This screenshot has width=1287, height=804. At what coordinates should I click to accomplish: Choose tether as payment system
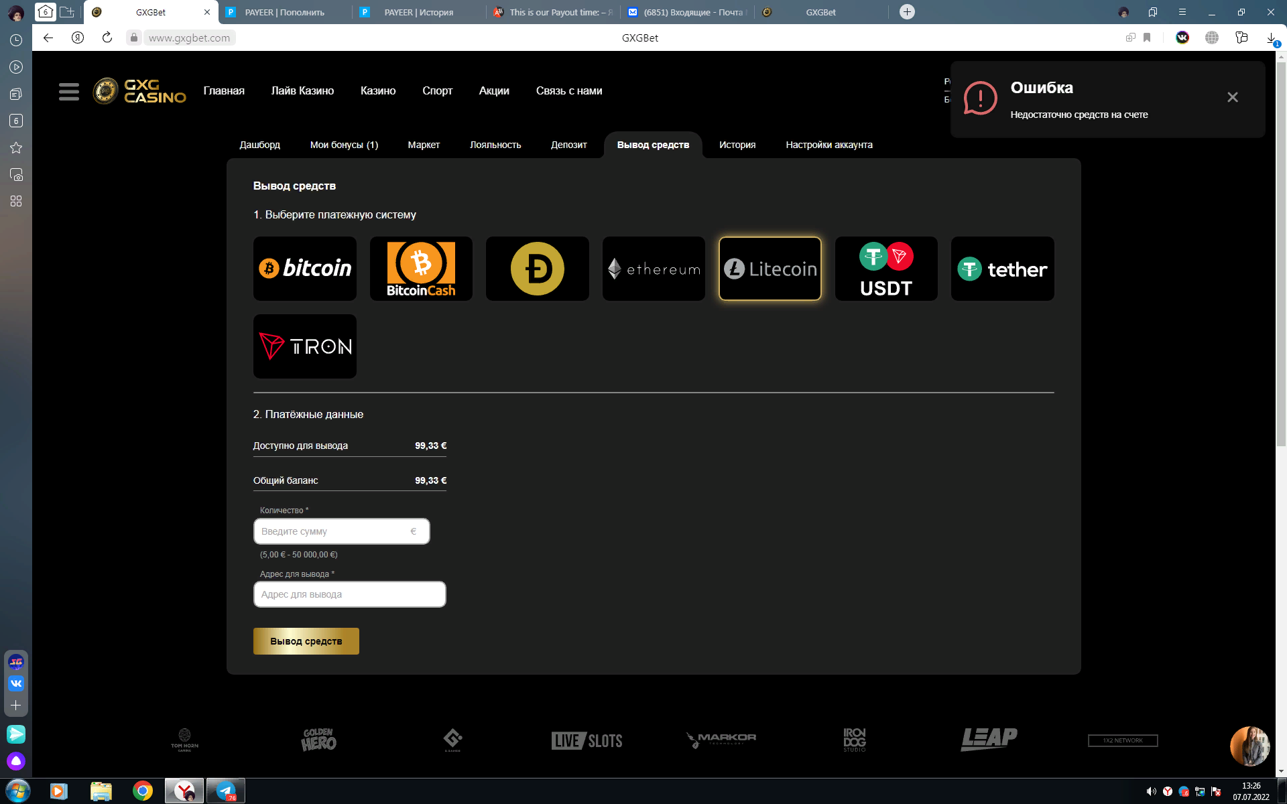pos(1002,269)
